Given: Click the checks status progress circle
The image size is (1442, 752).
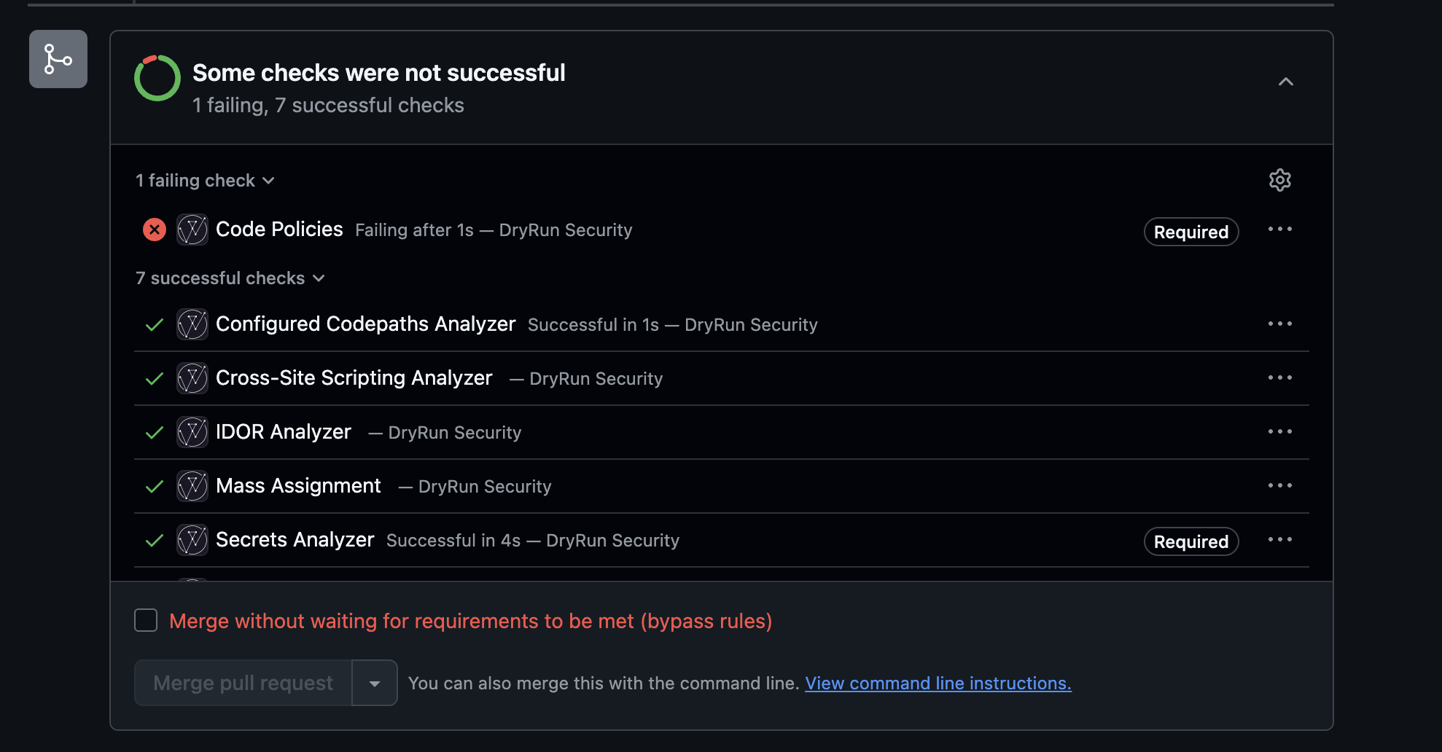Looking at the screenshot, I should pos(157,77).
